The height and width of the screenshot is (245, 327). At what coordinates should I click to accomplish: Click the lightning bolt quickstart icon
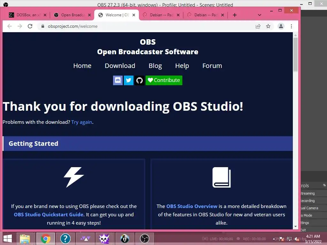point(74,177)
